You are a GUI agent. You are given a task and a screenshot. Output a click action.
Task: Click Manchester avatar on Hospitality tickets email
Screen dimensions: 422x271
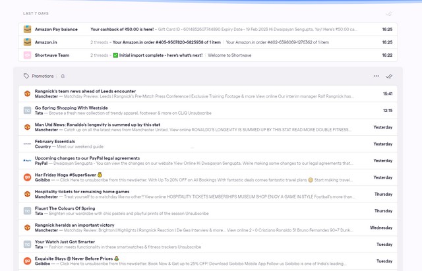click(27, 194)
